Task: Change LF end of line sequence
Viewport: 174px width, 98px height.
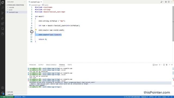Action: coord(156,97)
